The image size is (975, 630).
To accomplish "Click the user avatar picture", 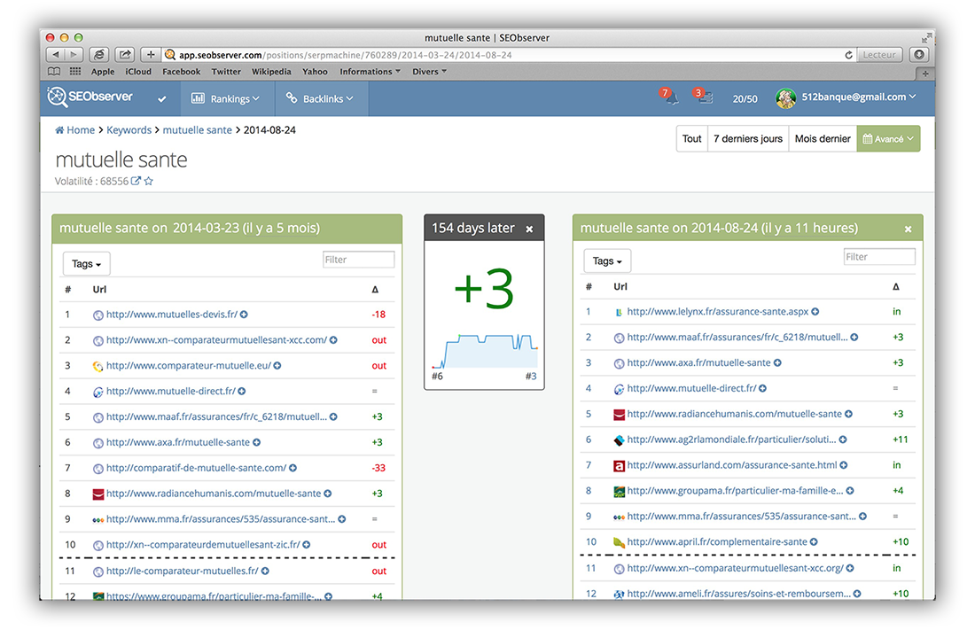I will [x=785, y=97].
